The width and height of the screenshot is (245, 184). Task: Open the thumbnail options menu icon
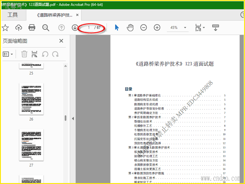[x=6, y=54]
